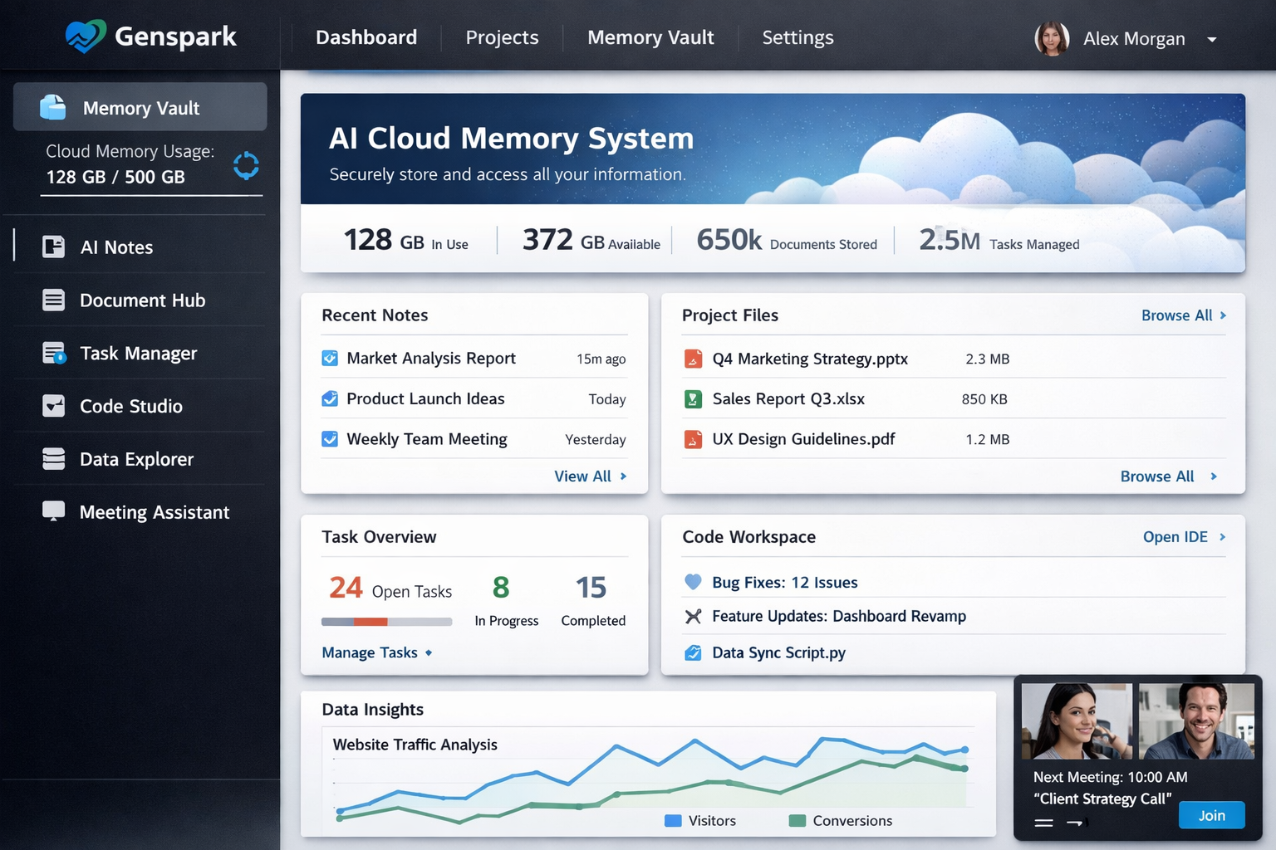Screen dimensions: 1276x850
Task: Open the Dashboard tab
Action: (x=366, y=37)
